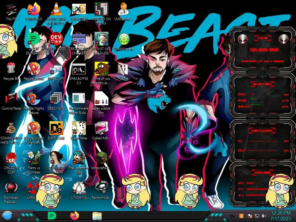
Task: Click the gadget clock reading 12:26:02
Action: [x=264, y=50]
